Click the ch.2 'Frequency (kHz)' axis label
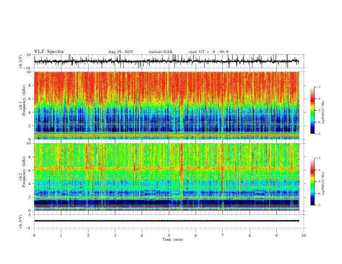Viewport: 342px width, 264px height. pyautogui.click(x=24, y=172)
